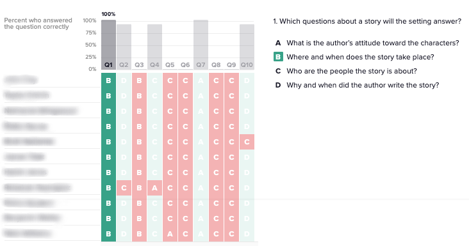Click the Q5 question label

click(170, 65)
